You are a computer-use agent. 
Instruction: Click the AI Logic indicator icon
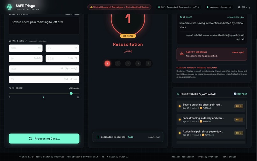coord(180,17)
